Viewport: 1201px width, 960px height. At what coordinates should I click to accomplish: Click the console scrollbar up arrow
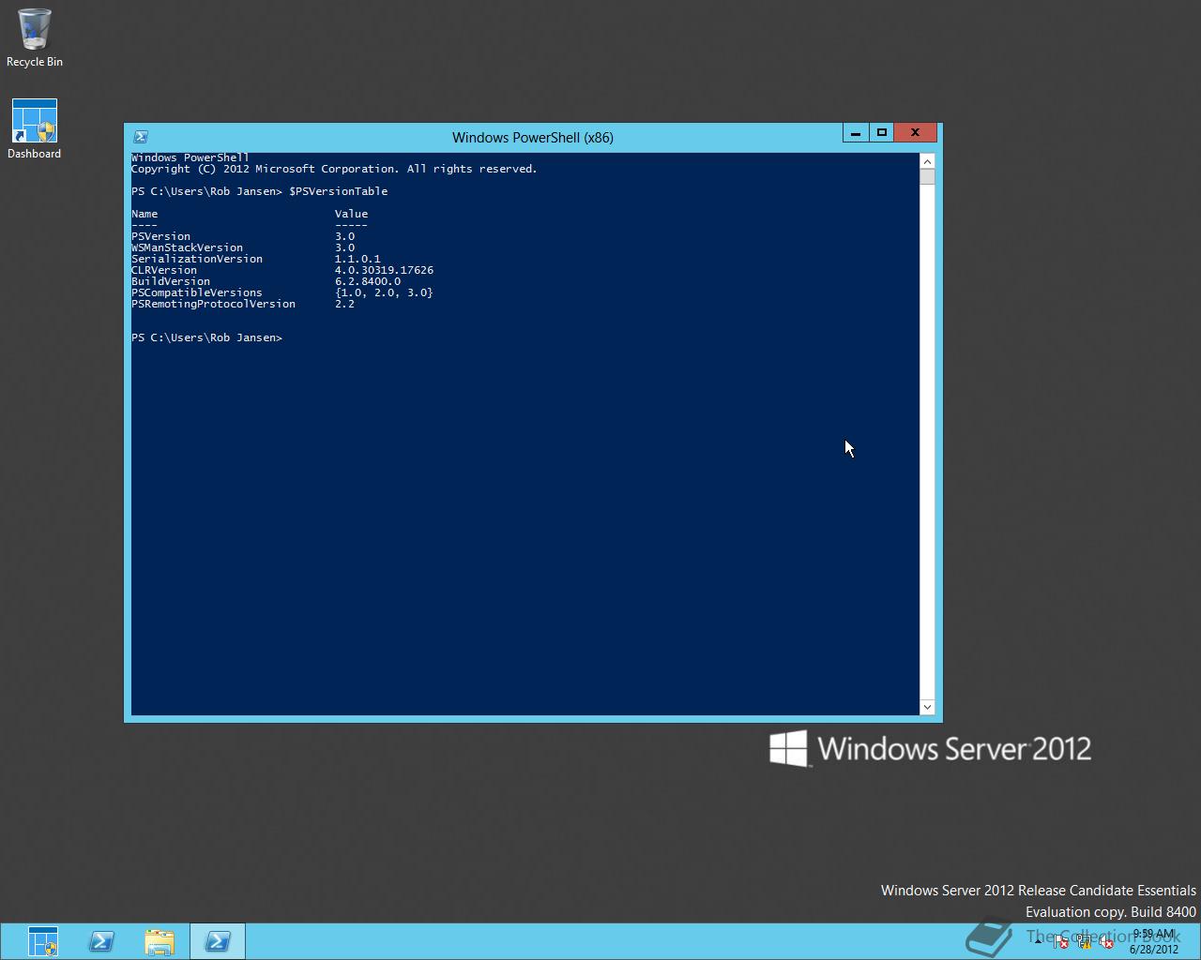[927, 161]
